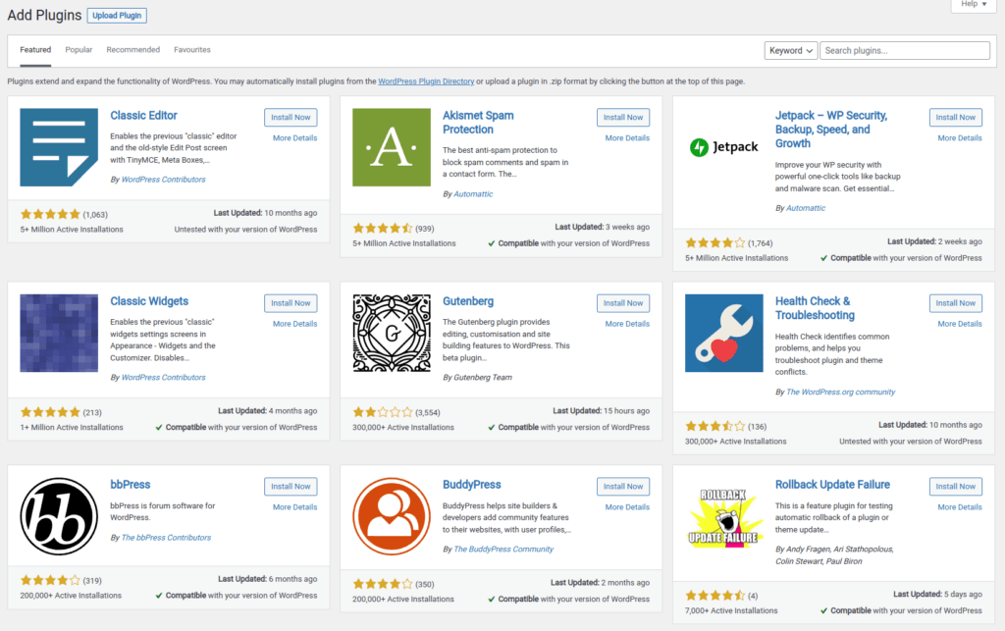This screenshot has height=631, width=1005.
Task: Open The WordPress.org community author link
Action: [841, 393]
